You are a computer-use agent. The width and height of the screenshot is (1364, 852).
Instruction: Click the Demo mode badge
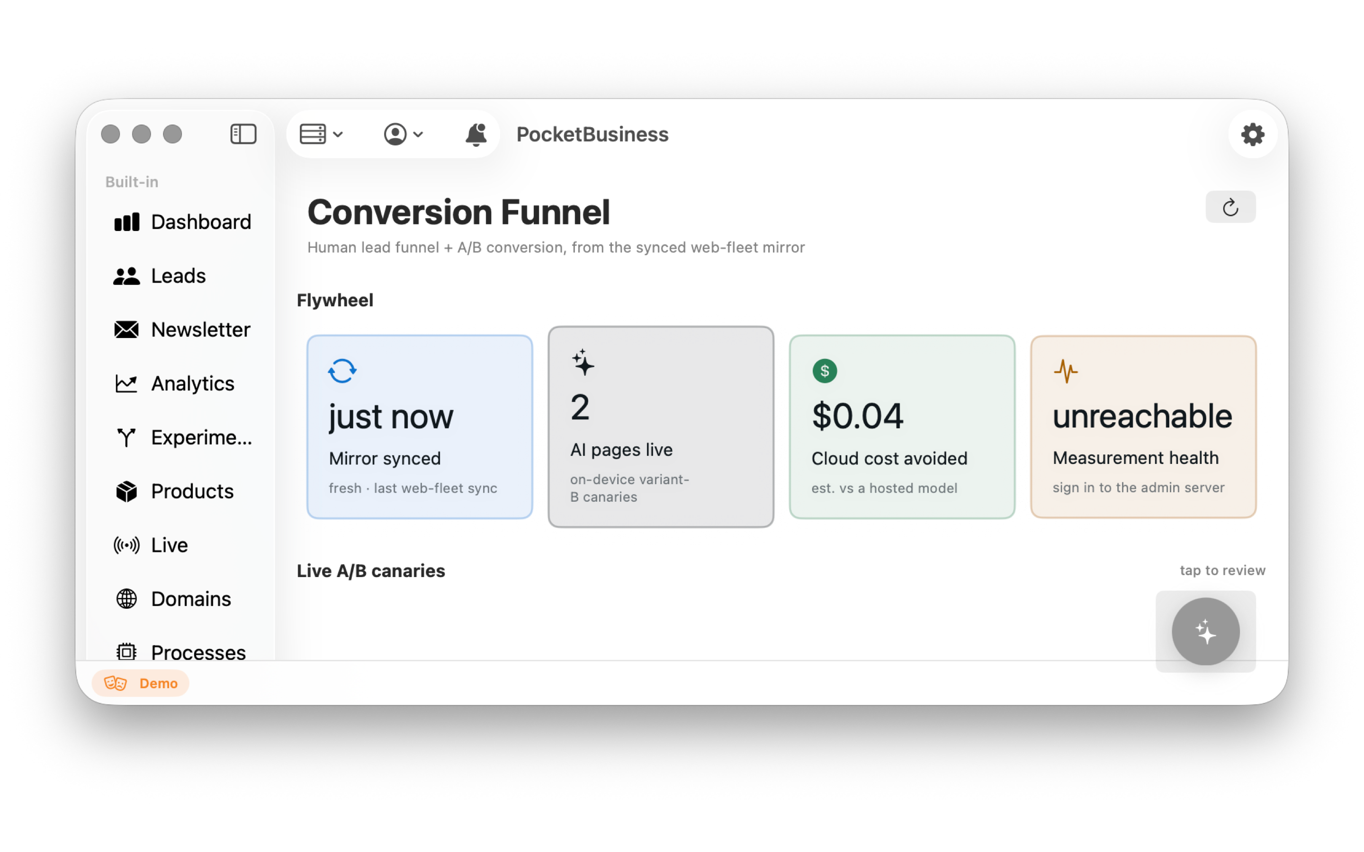(x=141, y=683)
